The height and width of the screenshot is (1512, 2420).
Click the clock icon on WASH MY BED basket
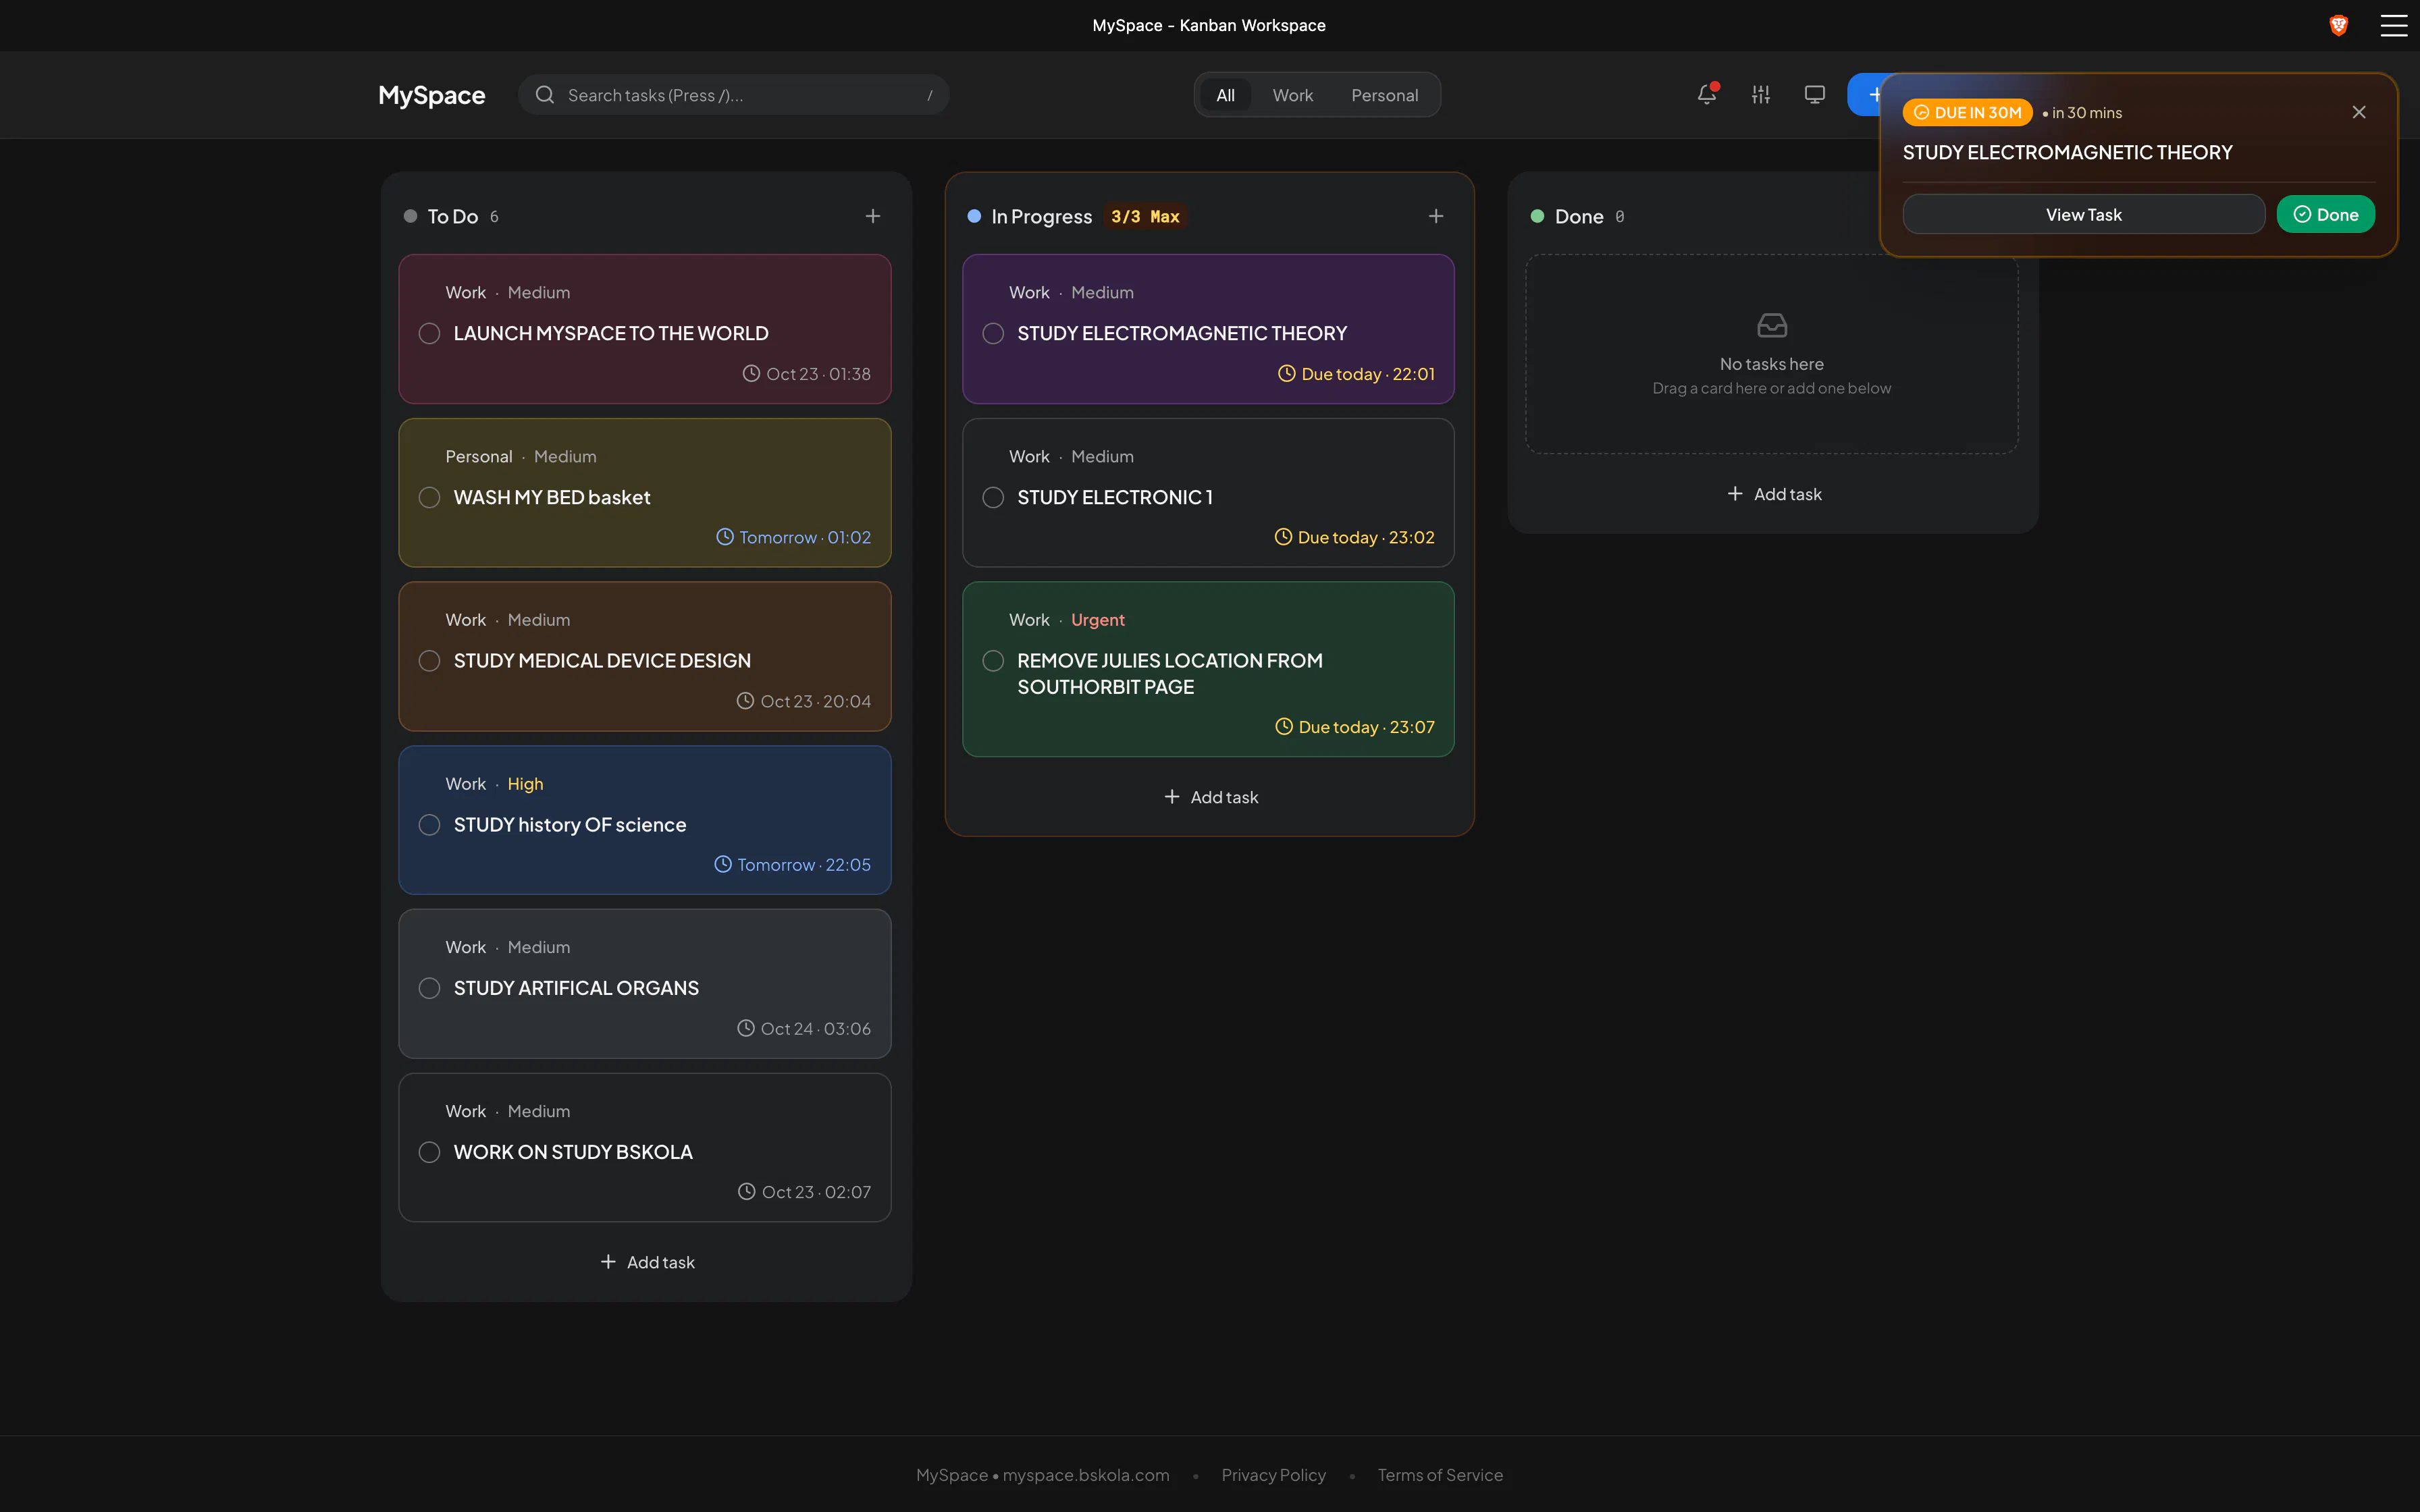(x=725, y=537)
